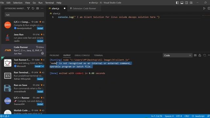Open the Terminal panel tab
The image size is (210, 118).
tap(98, 55)
